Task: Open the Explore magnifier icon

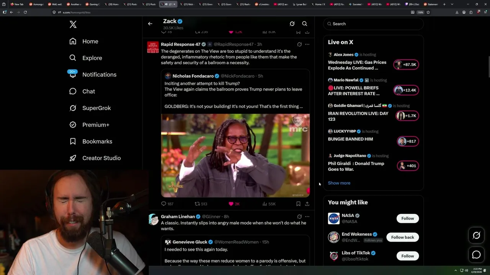Action: click(73, 58)
